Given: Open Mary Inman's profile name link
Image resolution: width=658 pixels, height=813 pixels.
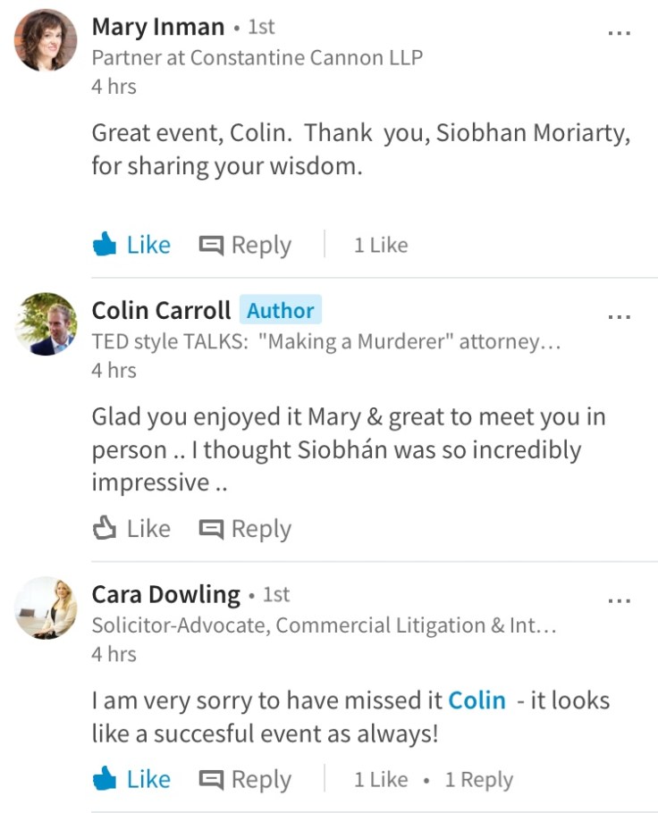Looking at the screenshot, I should [157, 27].
